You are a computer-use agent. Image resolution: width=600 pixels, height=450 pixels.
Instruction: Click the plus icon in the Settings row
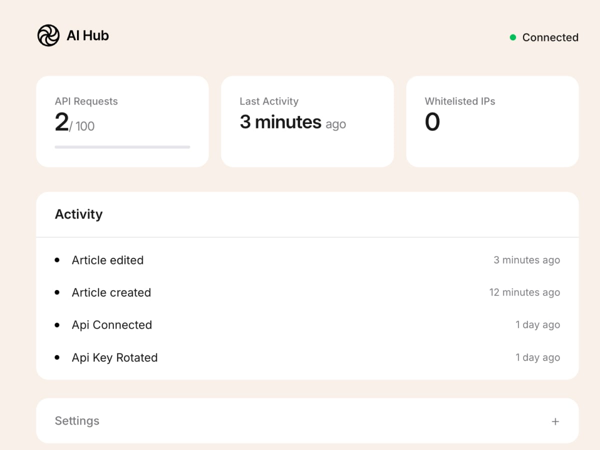click(555, 421)
